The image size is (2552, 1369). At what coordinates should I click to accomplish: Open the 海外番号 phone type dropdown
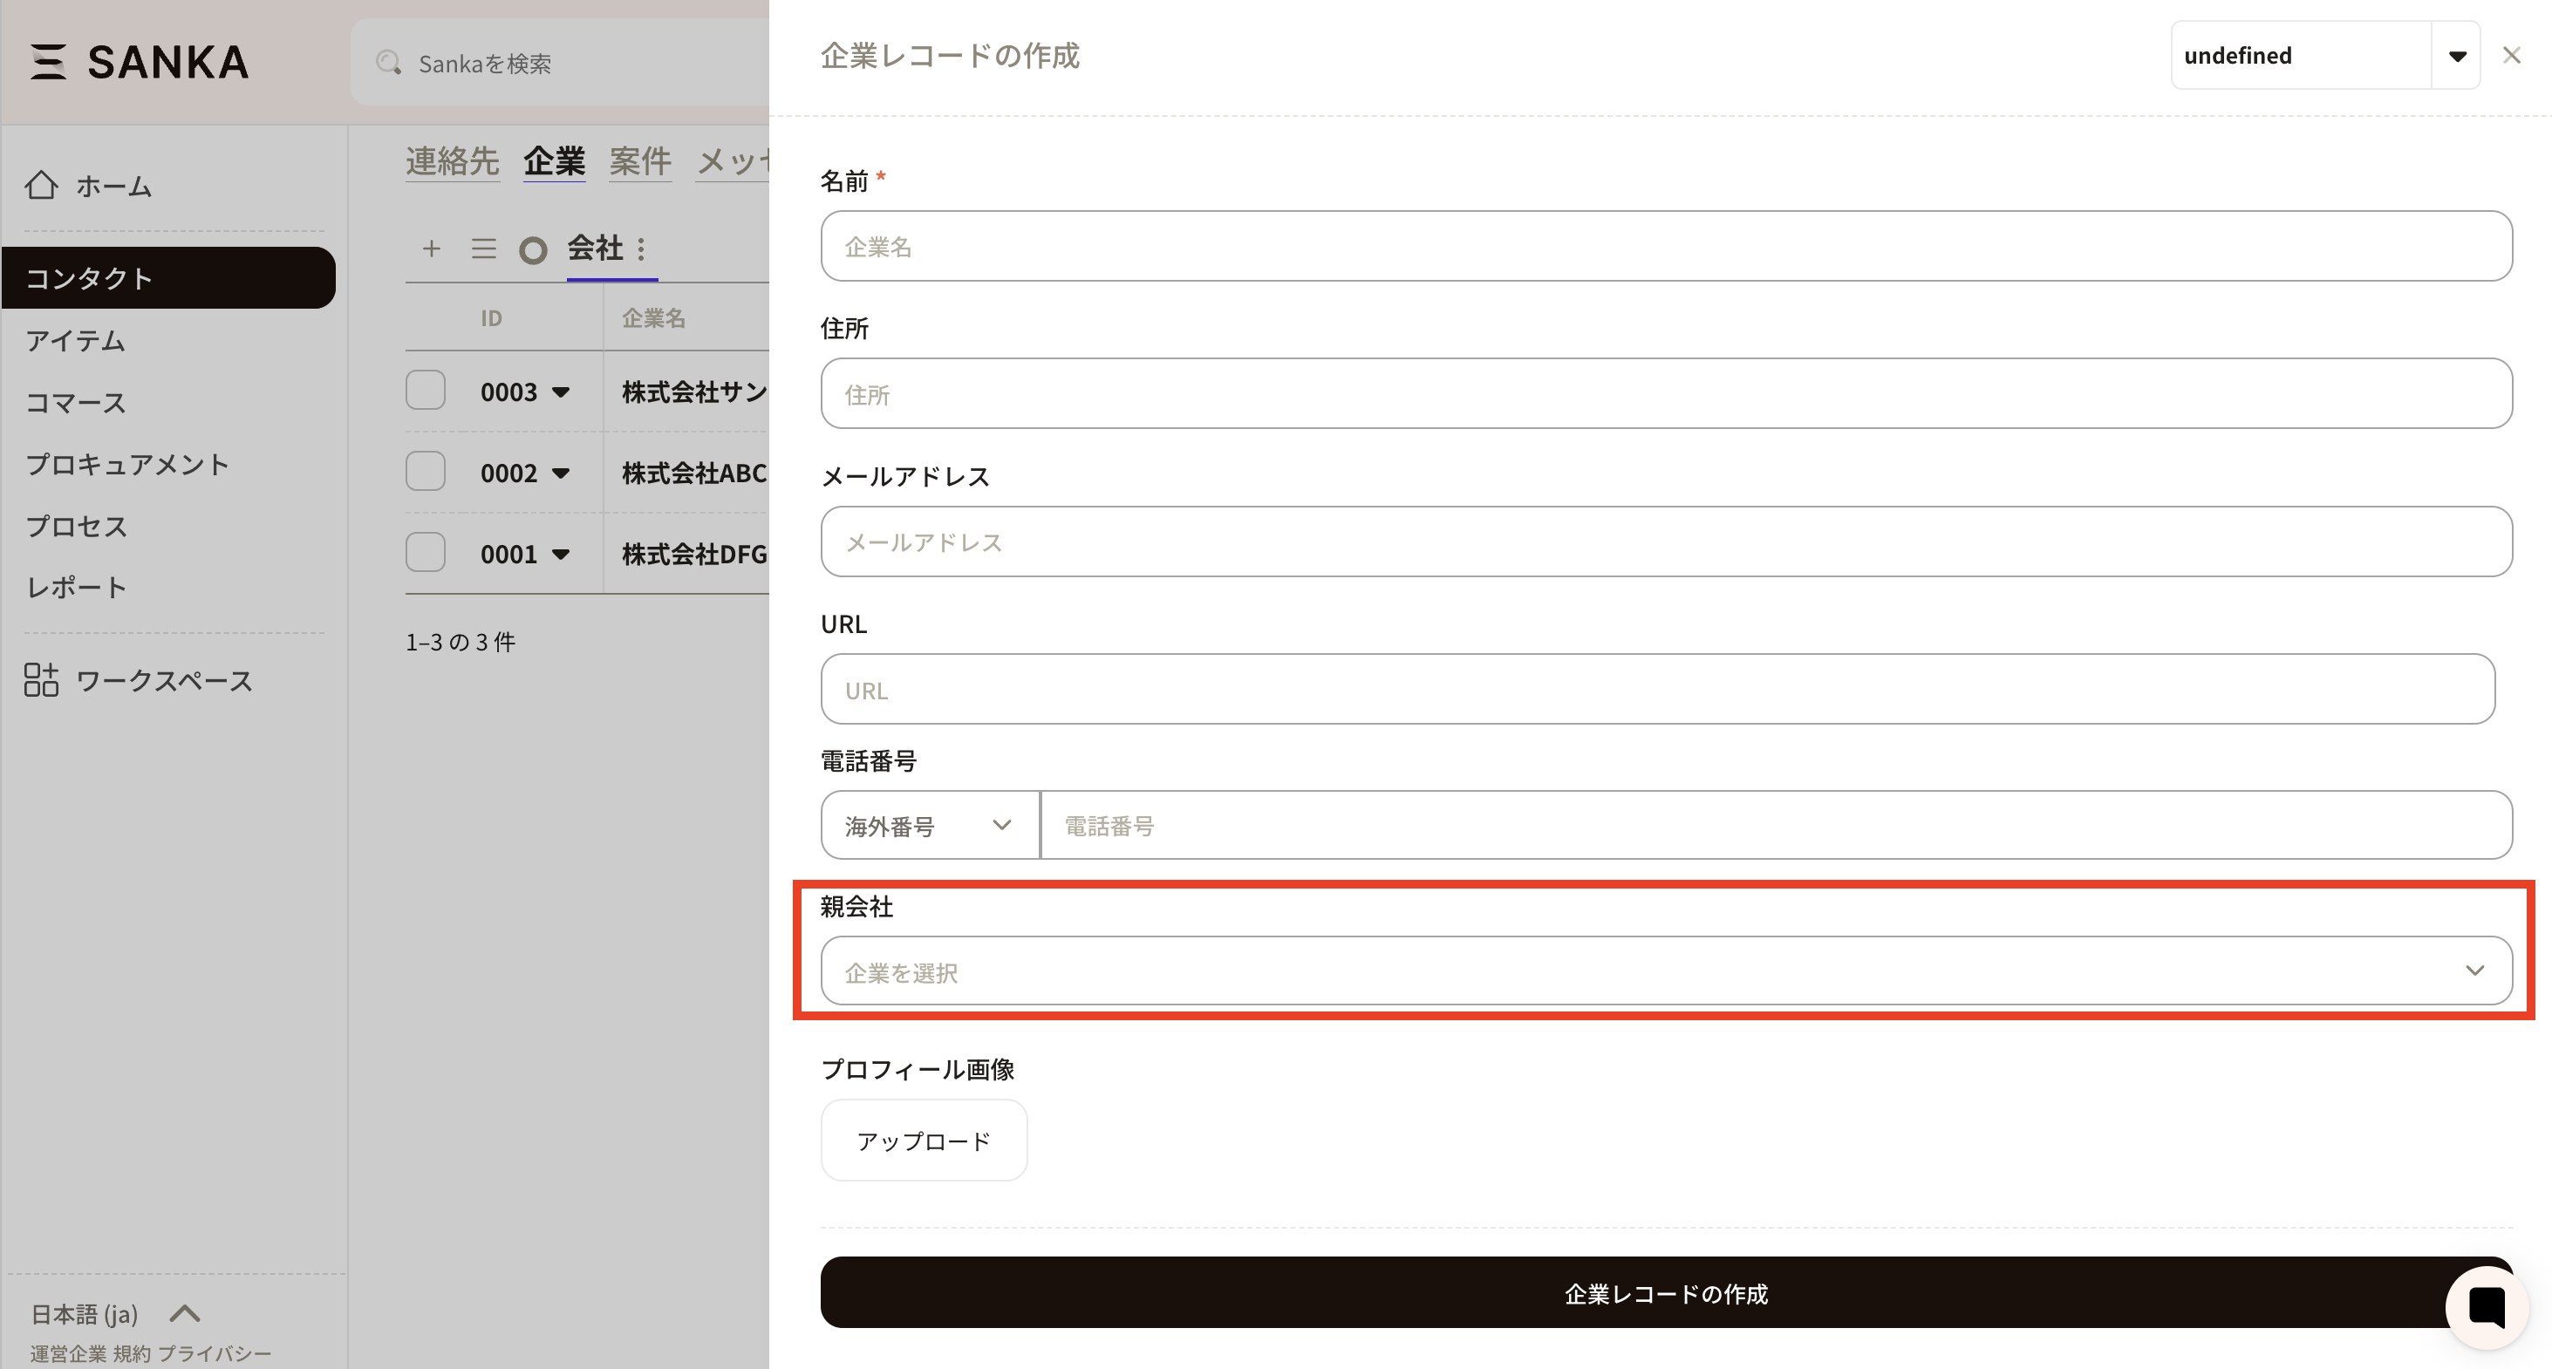click(x=928, y=825)
